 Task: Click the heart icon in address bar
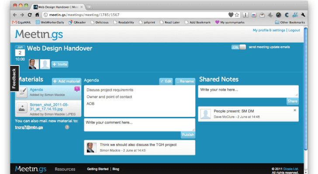pyautogui.click(x=231, y=15)
